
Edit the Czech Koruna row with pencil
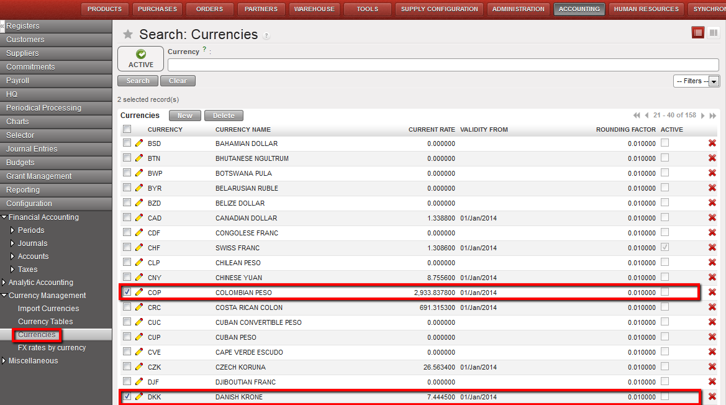point(139,367)
